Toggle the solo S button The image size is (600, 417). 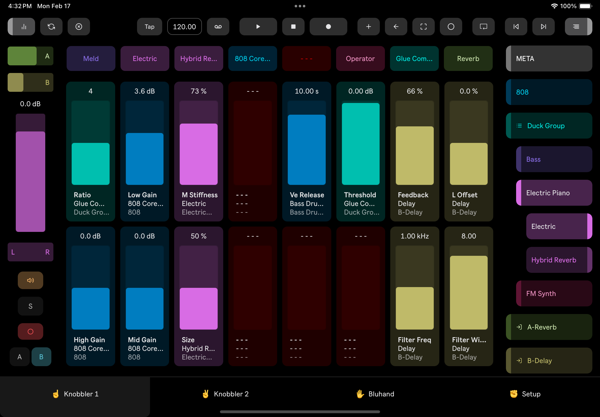pyautogui.click(x=31, y=306)
